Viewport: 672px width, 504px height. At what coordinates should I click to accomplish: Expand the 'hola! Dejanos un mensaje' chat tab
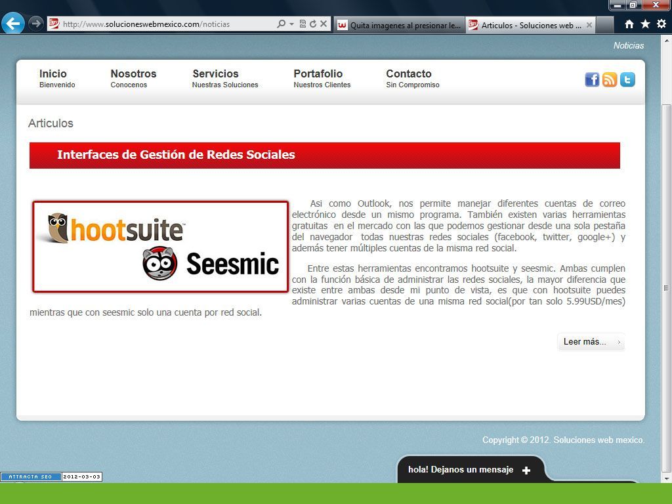[x=471, y=470]
